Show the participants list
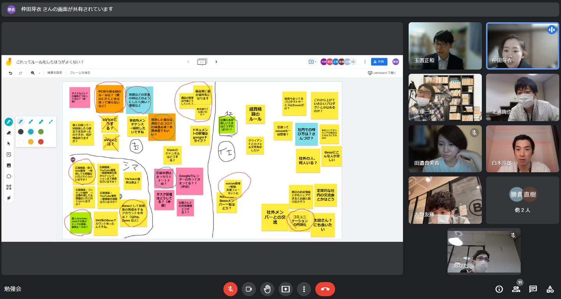Screen dimensions: 561x299 pos(516,289)
